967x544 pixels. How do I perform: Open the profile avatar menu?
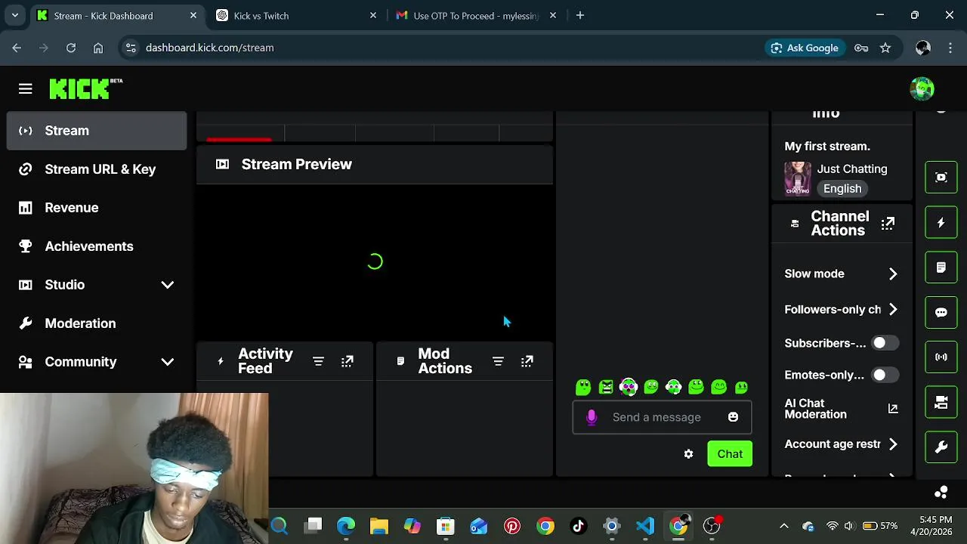click(922, 89)
